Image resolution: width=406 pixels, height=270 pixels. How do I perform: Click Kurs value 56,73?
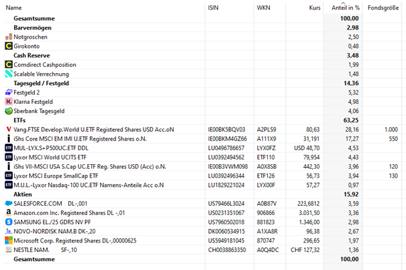(x=313, y=176)
